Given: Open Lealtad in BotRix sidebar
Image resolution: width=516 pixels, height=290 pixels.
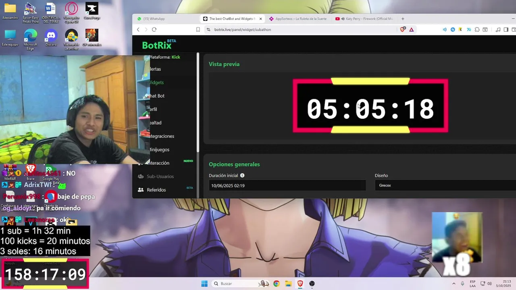Looking at the screenshot, I should 155,122.
